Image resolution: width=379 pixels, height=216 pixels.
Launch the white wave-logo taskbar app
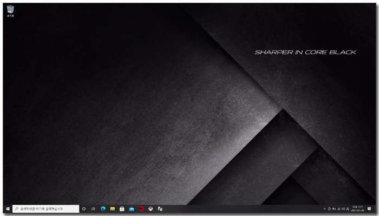(x=160, y=209)
